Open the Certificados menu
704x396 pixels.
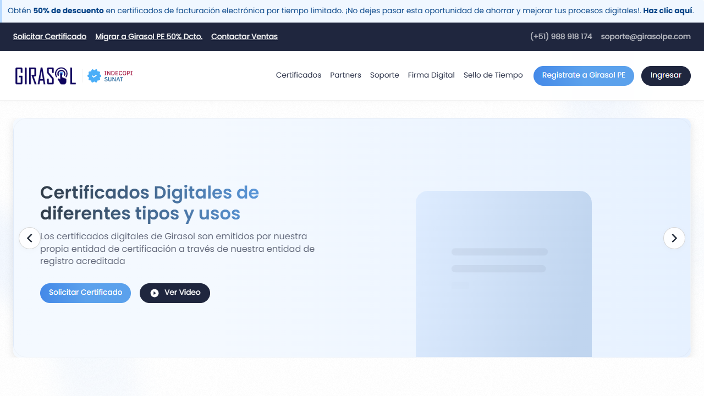coord(298,75)
